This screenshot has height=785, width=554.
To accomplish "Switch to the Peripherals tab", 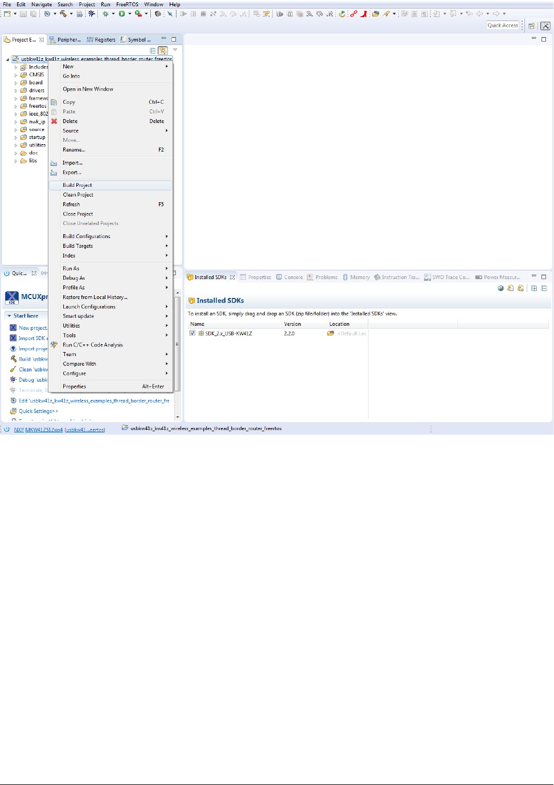I will 65,40.
